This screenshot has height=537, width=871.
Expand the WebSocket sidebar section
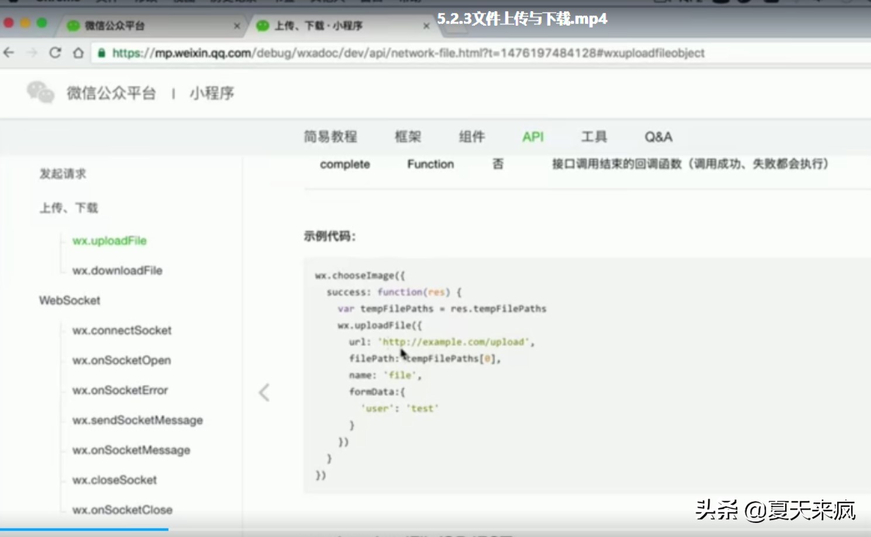pyautogui.click(x=70, y=301)
